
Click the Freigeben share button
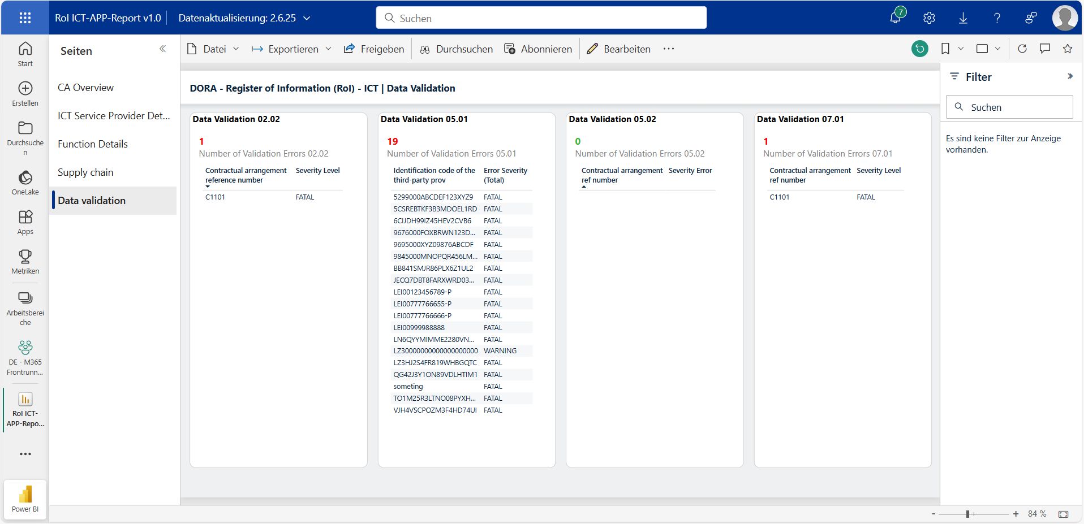click(374, 49)
